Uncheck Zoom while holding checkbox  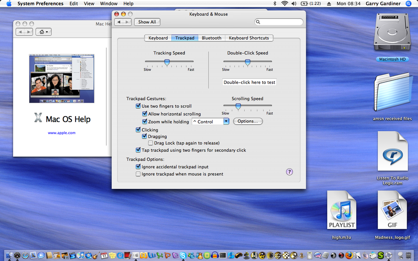pos(145,122)
